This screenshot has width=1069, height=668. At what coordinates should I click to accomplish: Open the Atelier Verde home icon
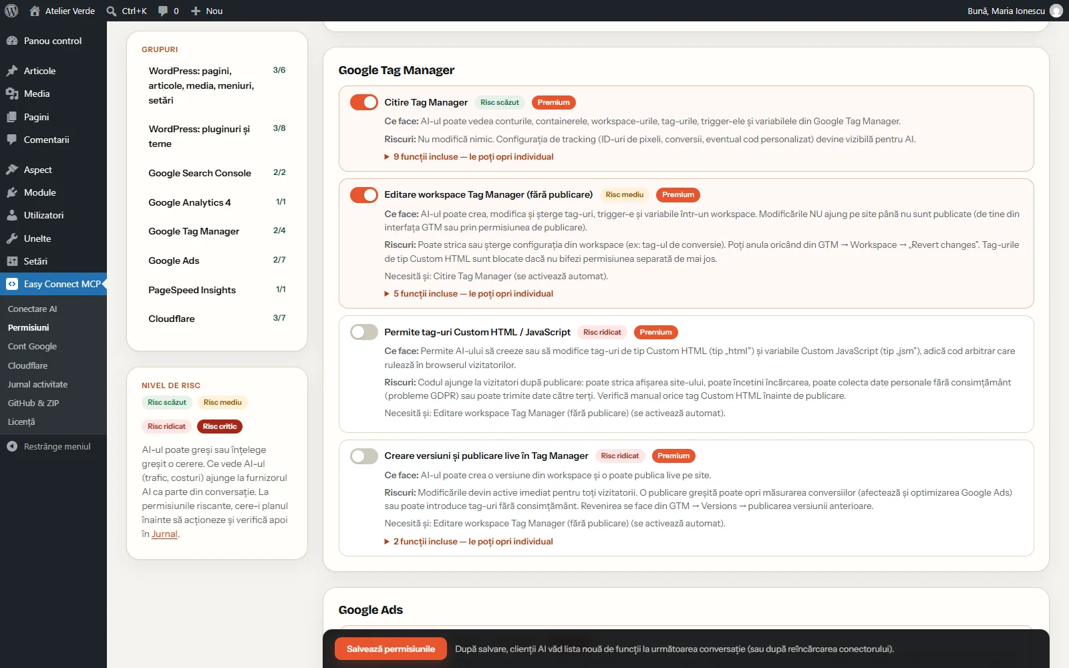coord(35,11)
